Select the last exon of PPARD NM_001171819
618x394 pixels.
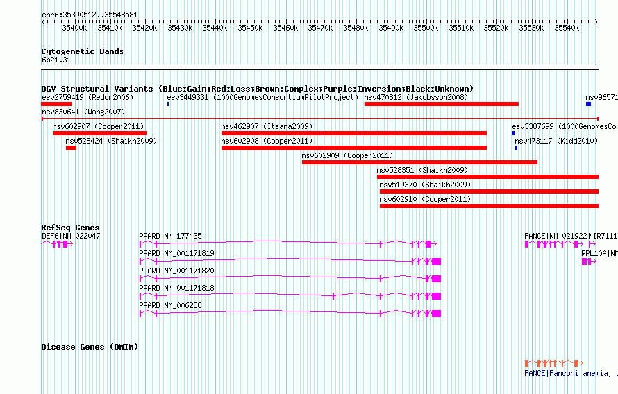click(x=436, y=262)
